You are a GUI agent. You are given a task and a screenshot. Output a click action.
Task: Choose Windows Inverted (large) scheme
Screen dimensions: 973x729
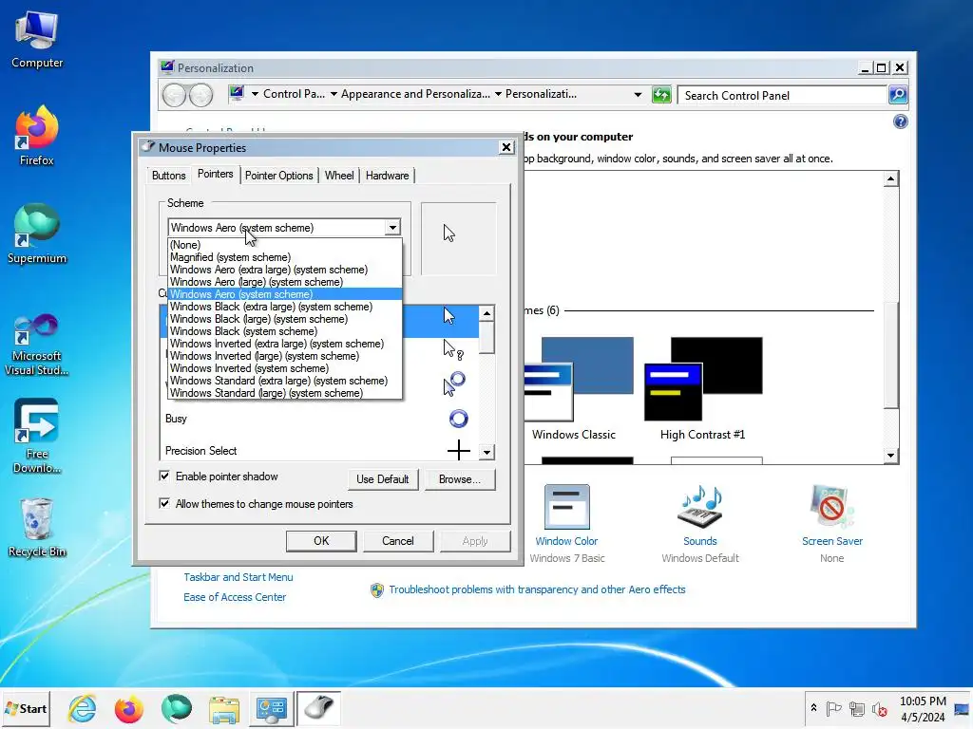(285, 357)
